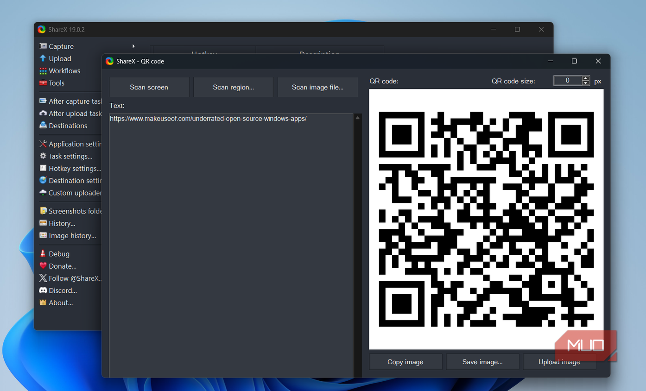Increase QR code size with up arrow
This screenshot has height=391, width=646.
click(x=586, y=78)
